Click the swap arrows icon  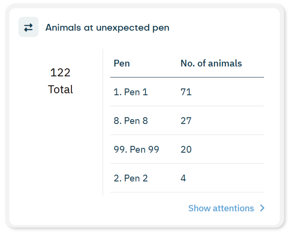(28, 27)
